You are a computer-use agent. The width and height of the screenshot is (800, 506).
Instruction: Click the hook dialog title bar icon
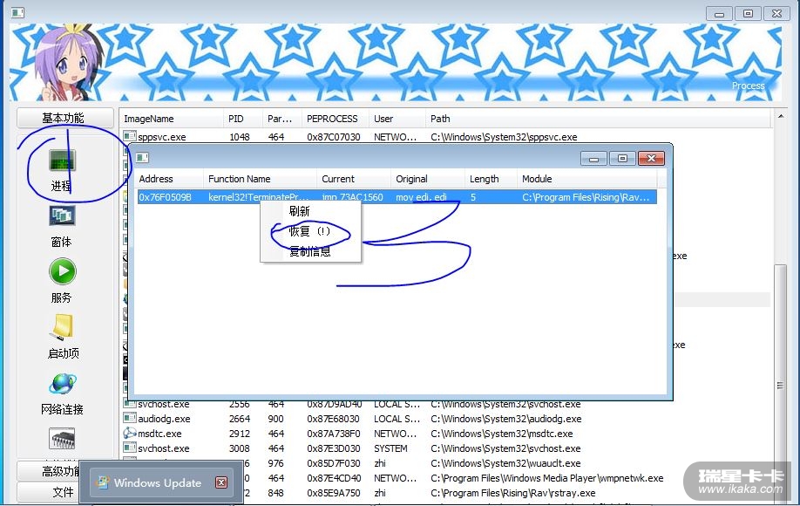point(142,157)
